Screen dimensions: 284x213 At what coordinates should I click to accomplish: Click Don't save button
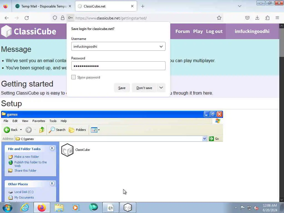coord(144,88)
